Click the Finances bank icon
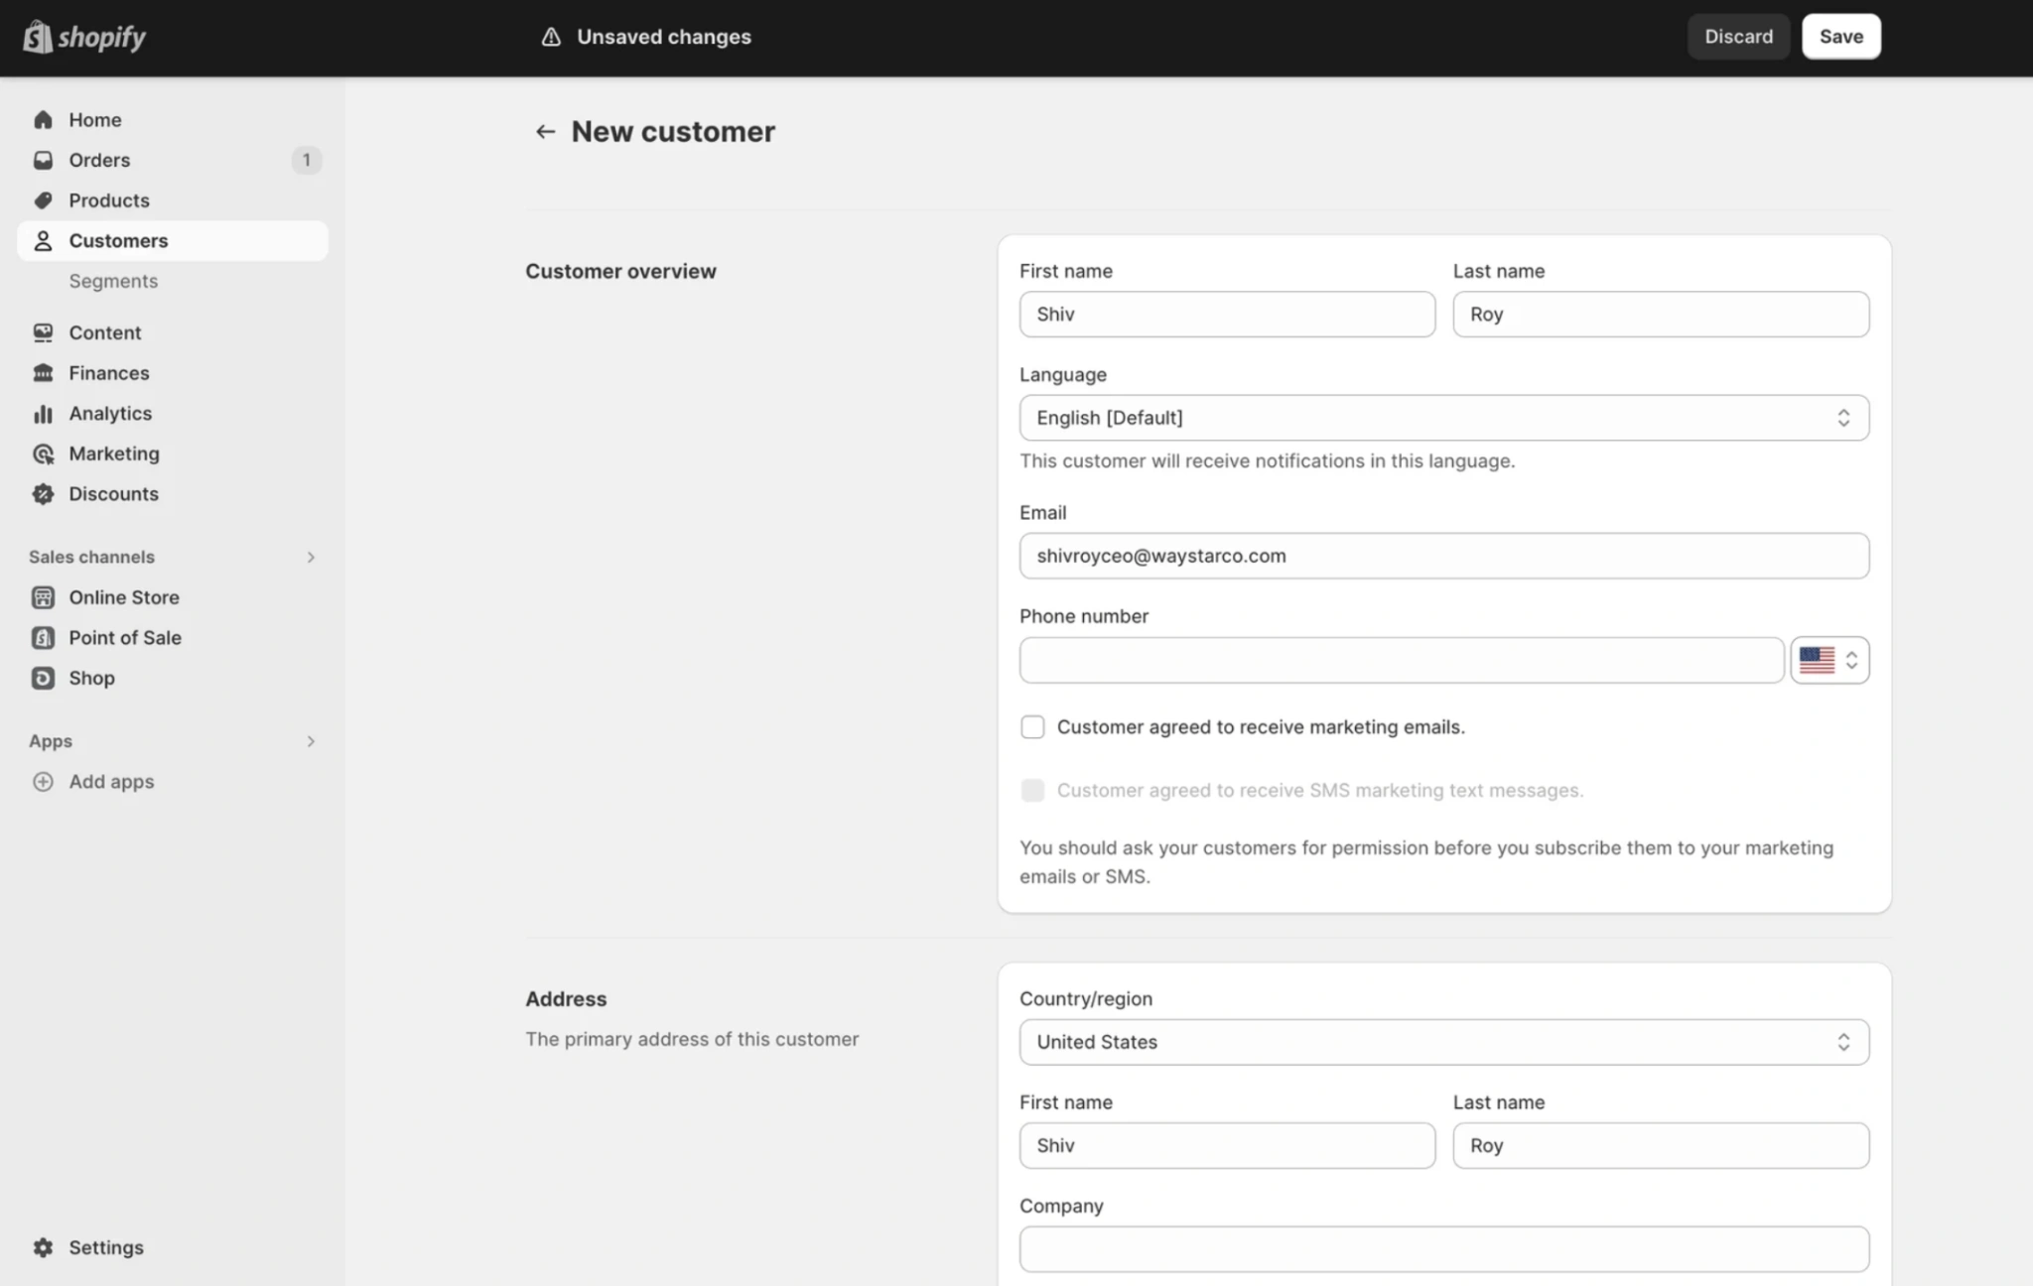Viewport: 2033px width, 1286px height. pos(43,373)
